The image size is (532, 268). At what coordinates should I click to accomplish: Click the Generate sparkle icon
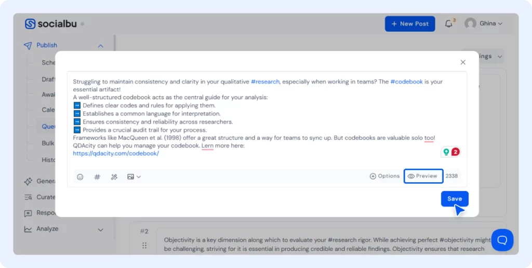28,181
